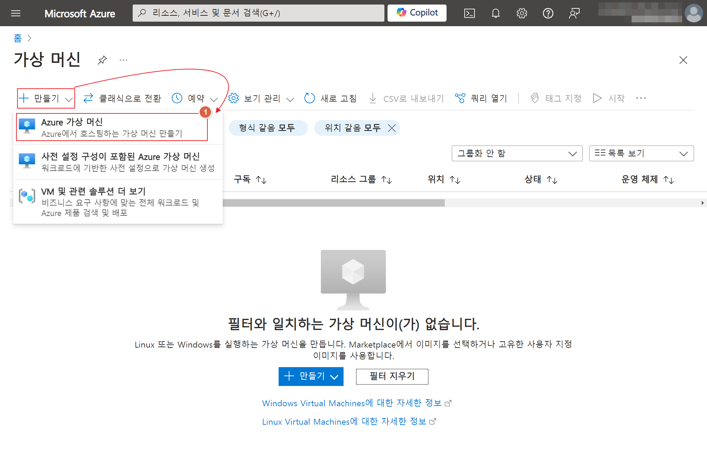This screenshot has width=707, height=476.
Task: Pin the 가상 머신 page
Action: pyautogui.click(x=102, y=60)
